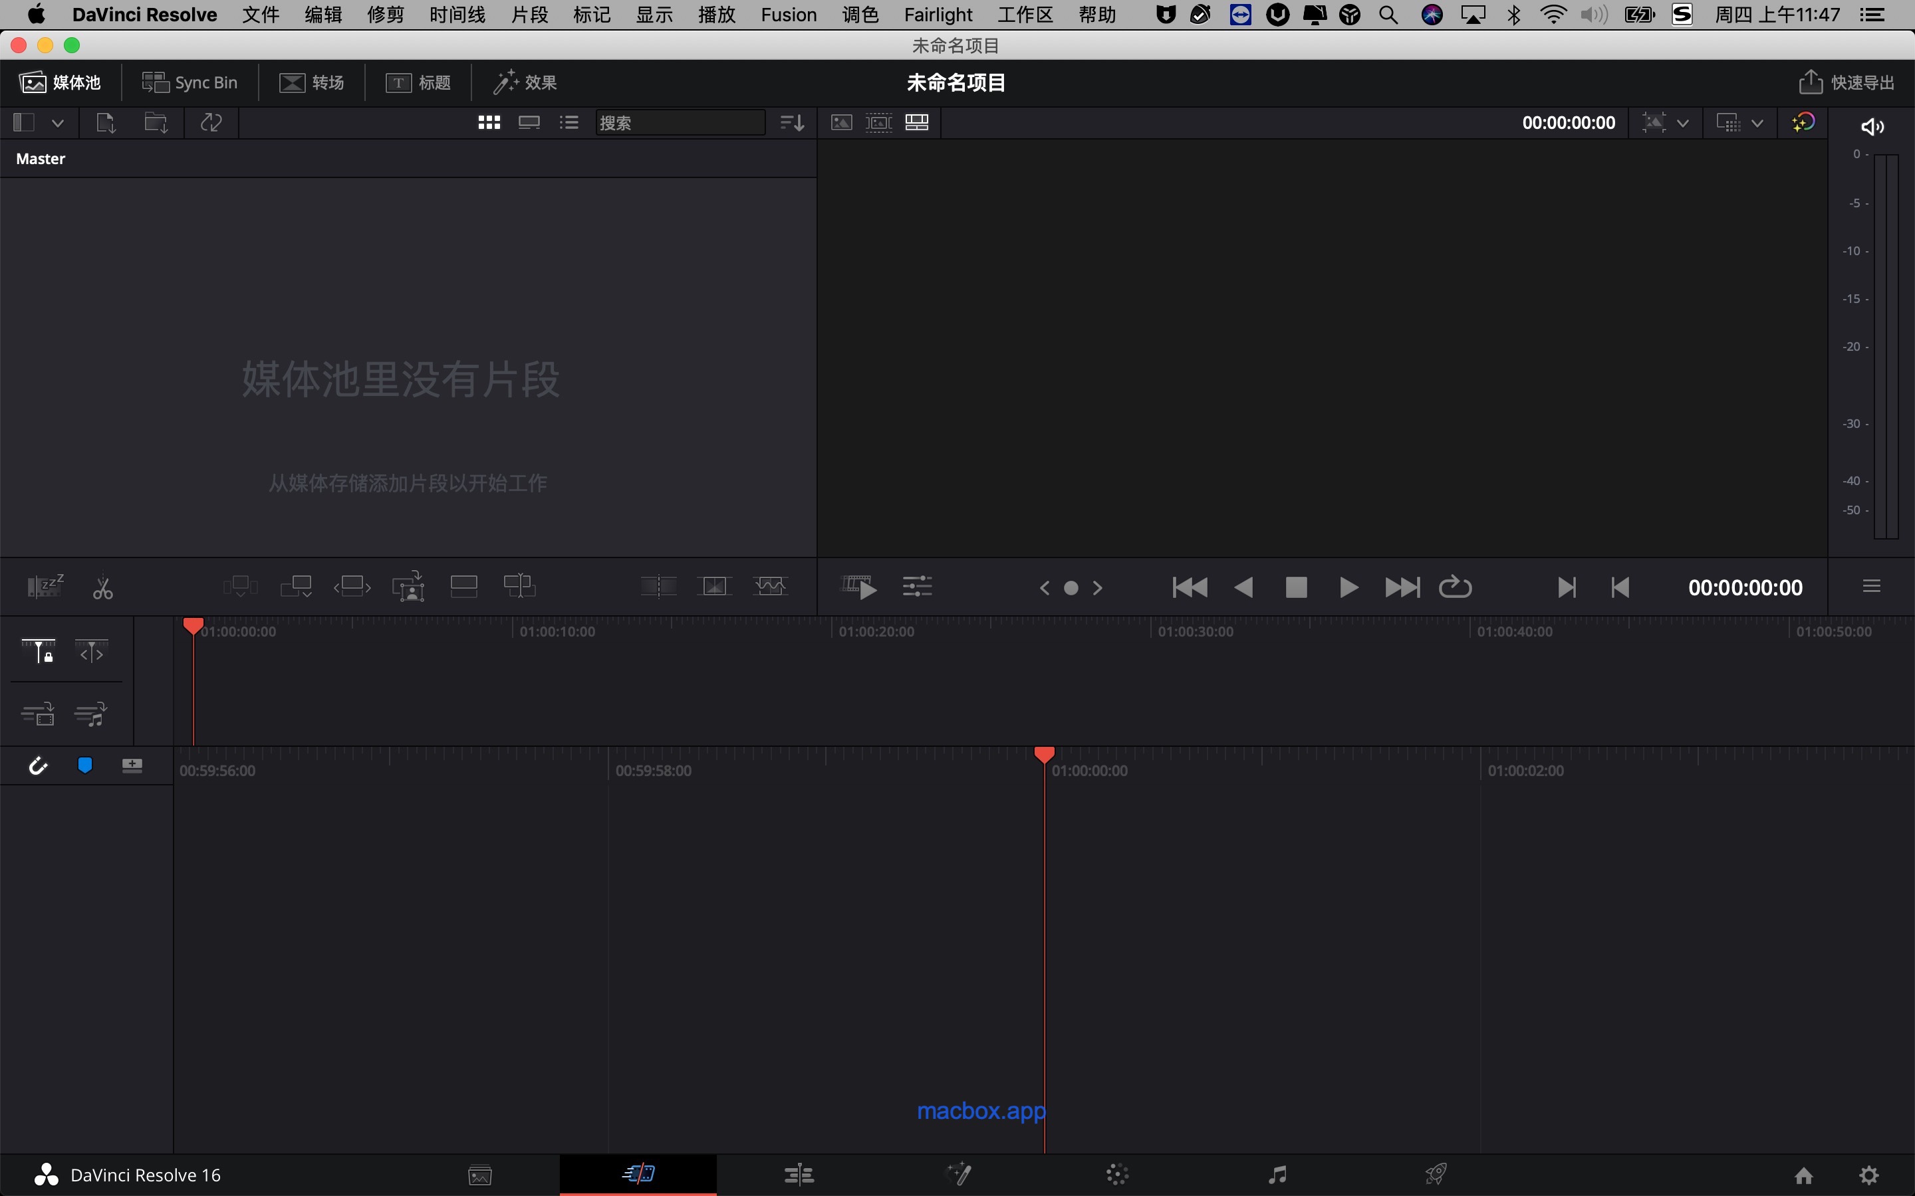Click the next jog arrow

click(1098, 588)
